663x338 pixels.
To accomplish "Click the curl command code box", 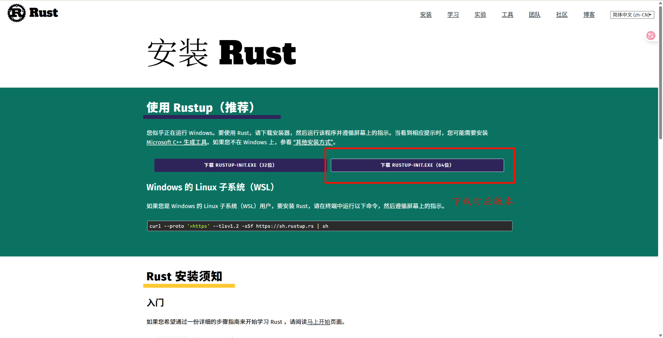I will click(x=330, y=226).
